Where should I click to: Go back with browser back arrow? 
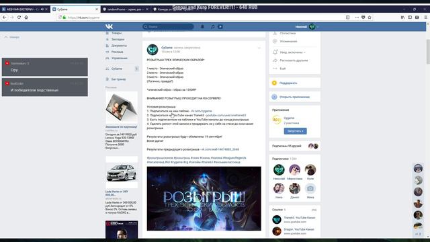(5, 17)
